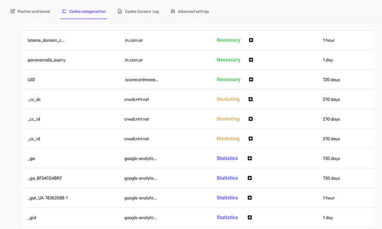Click 720 days duration on UID row

331,80
